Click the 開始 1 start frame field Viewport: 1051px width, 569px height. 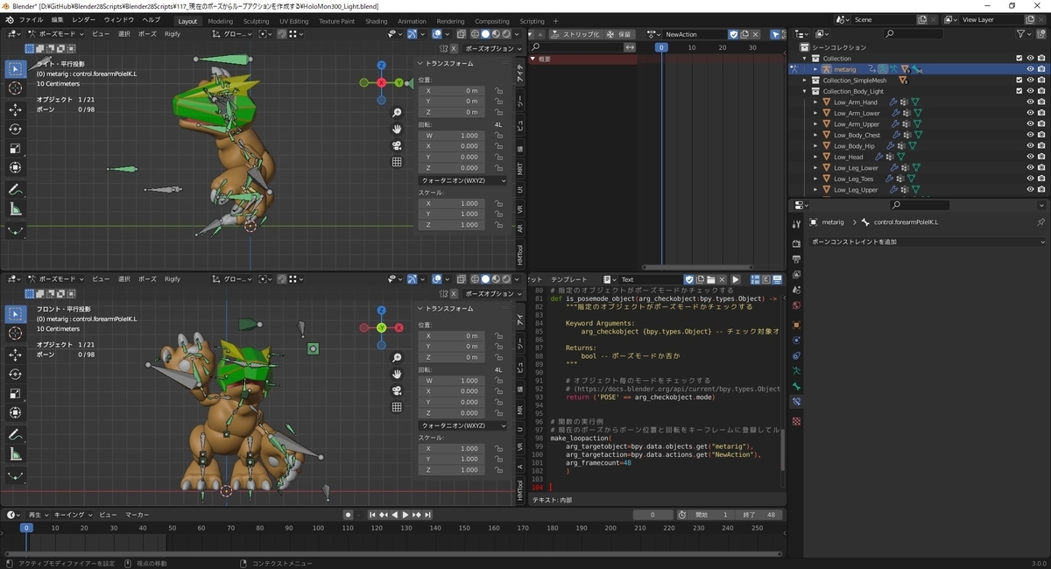(710, 515)
